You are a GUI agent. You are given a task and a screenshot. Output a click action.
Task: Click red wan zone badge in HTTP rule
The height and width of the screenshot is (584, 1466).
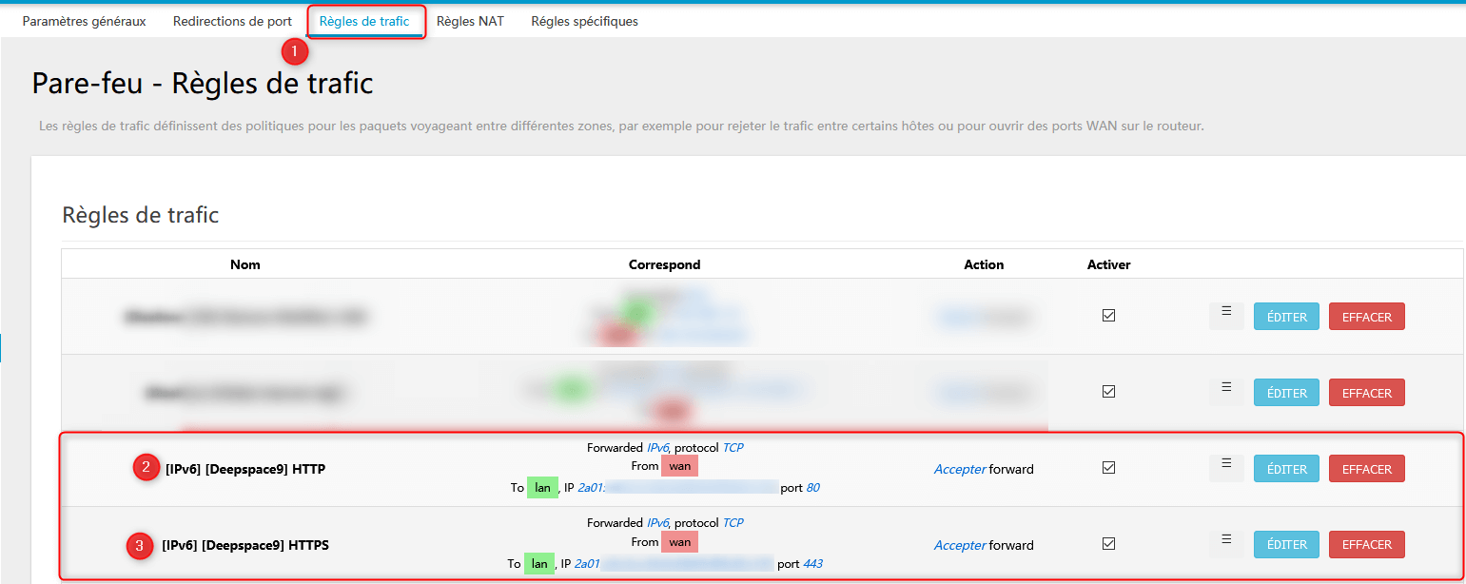click(679, 466)
